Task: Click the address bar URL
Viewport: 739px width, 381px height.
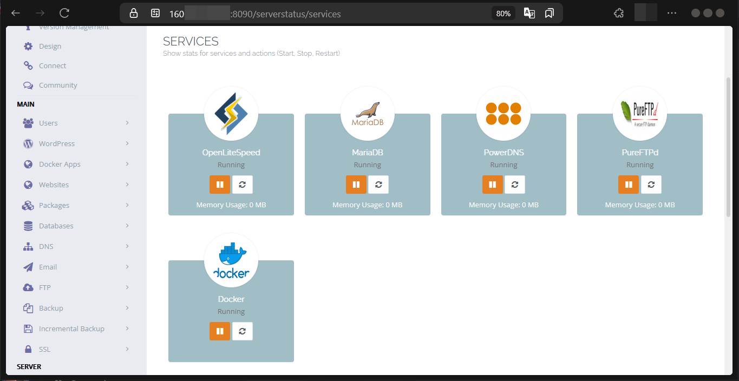Action: pyautogui.click(x=255, y=14)
